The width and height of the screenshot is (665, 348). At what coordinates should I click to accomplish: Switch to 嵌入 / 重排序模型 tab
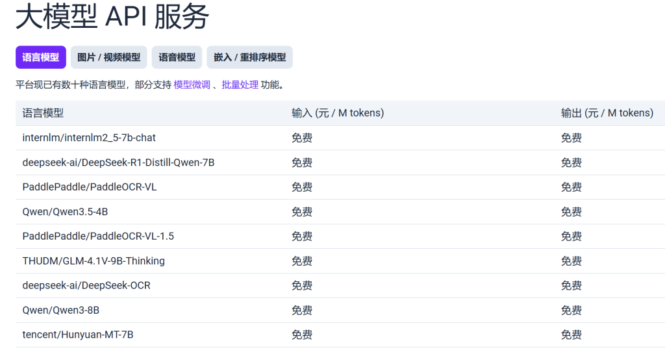[250, 57]
